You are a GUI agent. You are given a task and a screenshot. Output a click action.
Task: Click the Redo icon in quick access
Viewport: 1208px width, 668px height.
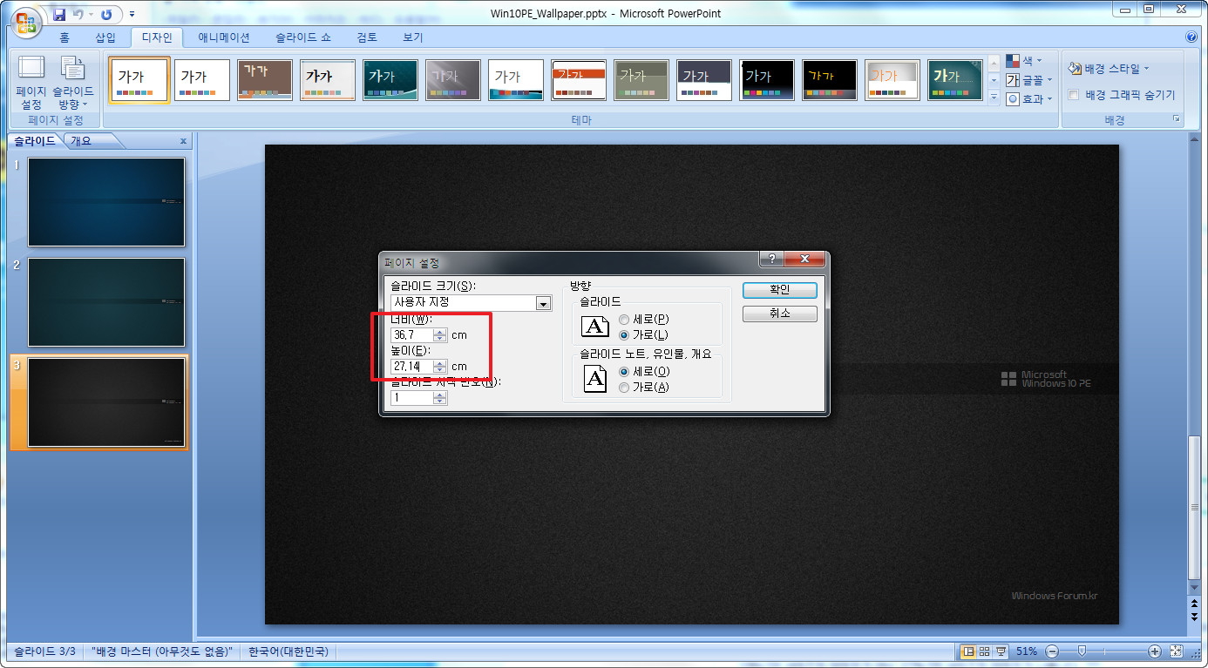click(x=106, y=14)
